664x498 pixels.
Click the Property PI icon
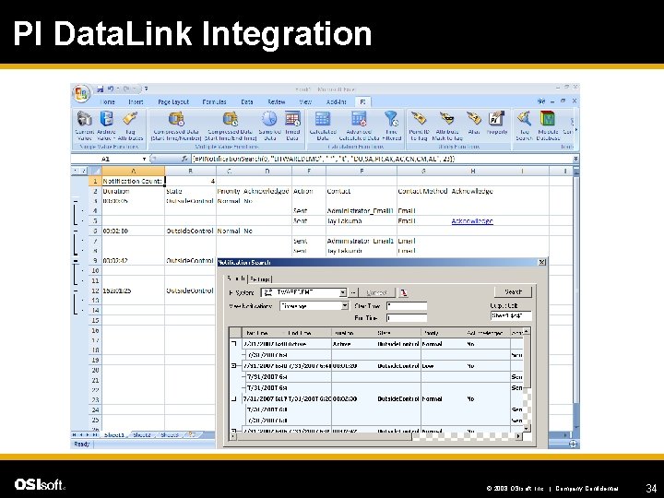pyautogui.click(x=496, y=119)
